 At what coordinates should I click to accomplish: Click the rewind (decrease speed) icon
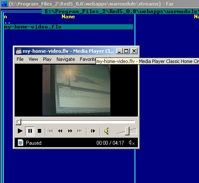pos(60,131)
